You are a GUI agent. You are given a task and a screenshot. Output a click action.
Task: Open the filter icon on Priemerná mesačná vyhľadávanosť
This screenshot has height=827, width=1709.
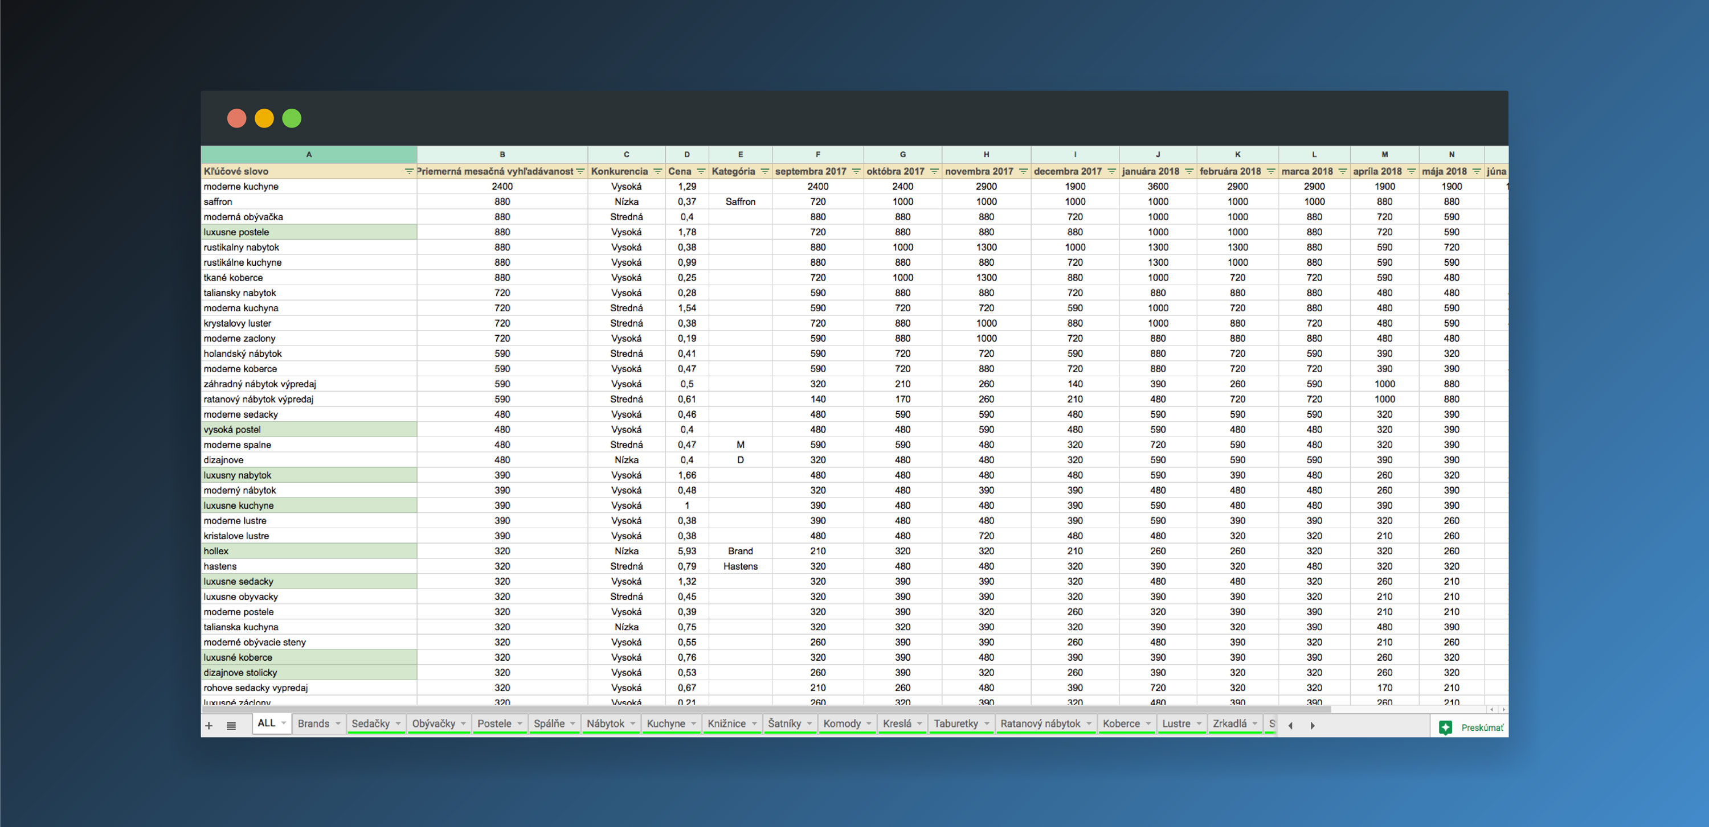(580, 171)
